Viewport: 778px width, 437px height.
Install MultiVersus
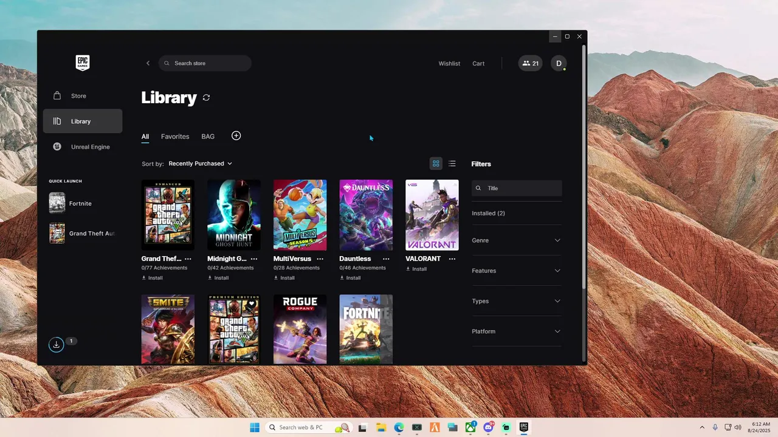pyautogui.click(x=284, y=278)
